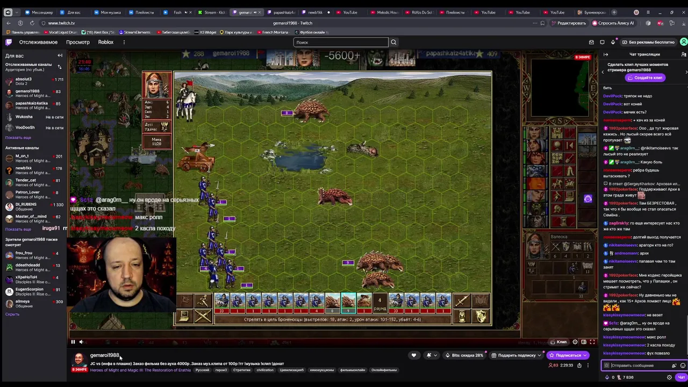The width and height of the screenshot is (688, 387).
Task: Mute the stream volume speaker
Action: (x=82, y=342)
